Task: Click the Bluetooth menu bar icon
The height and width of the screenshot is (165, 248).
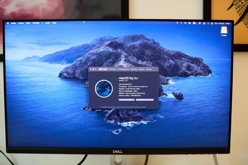Action: click(x=181, y=23)
